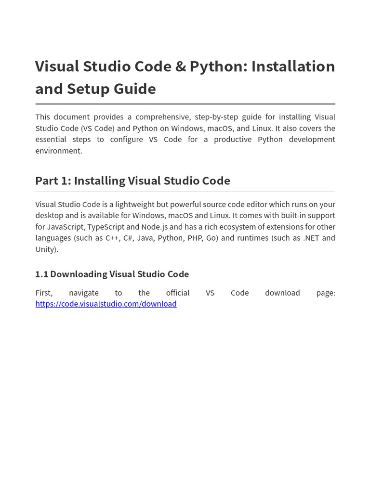Image resolution: width=370 pixels, height=493 pixels.
Task: Click the 'and Setup Guide' title line
Action: [x=96, y=89]
